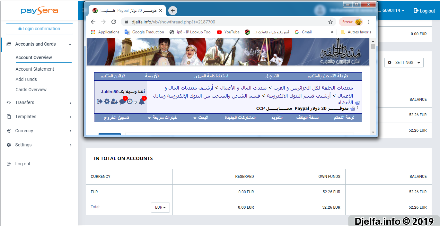The height and width of the screenshot is (226, 440).
Task: Collapse the Accounts and Cards section
Action: (70, 44)
